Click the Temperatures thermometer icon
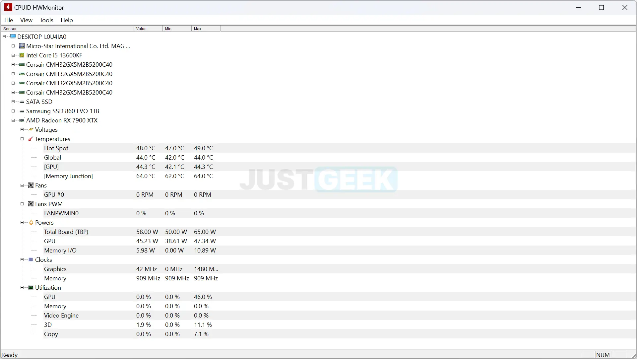This screenshot has height=359, width=637. pos(31,139)
